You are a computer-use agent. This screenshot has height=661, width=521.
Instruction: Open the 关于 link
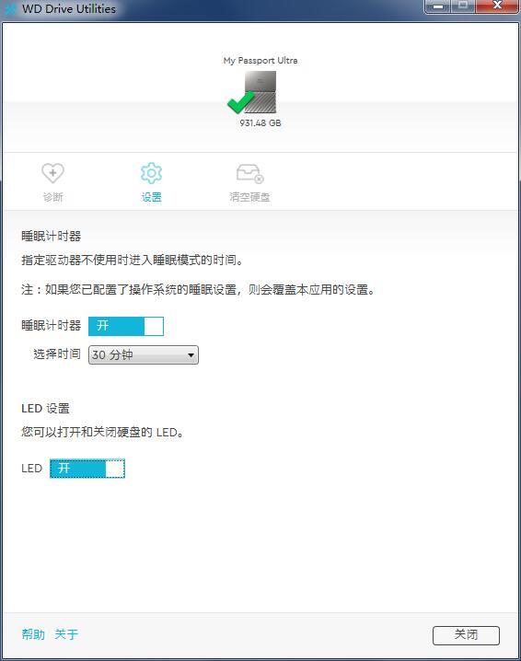pyautogui.click(x=66, y=634)
